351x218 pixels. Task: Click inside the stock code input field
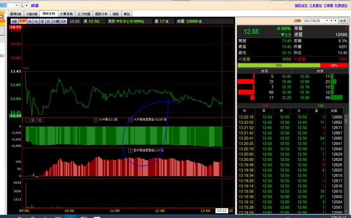pos(7,5)
